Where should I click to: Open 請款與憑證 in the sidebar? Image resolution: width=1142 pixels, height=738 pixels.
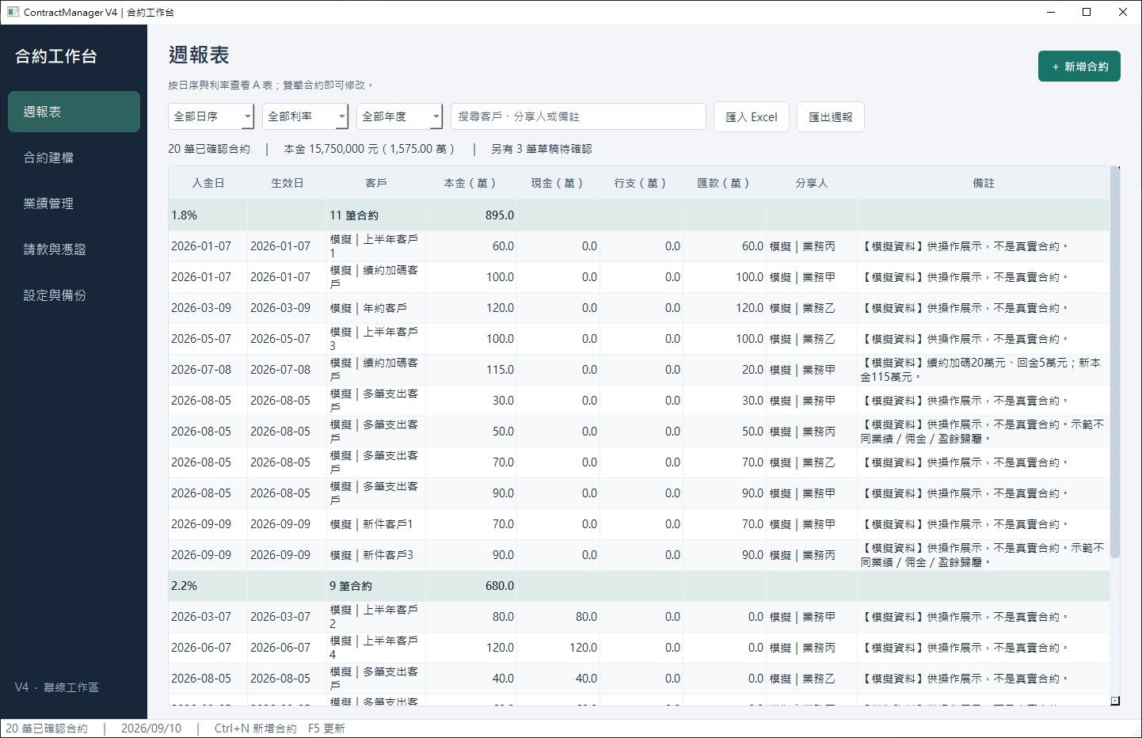point(74,249)
